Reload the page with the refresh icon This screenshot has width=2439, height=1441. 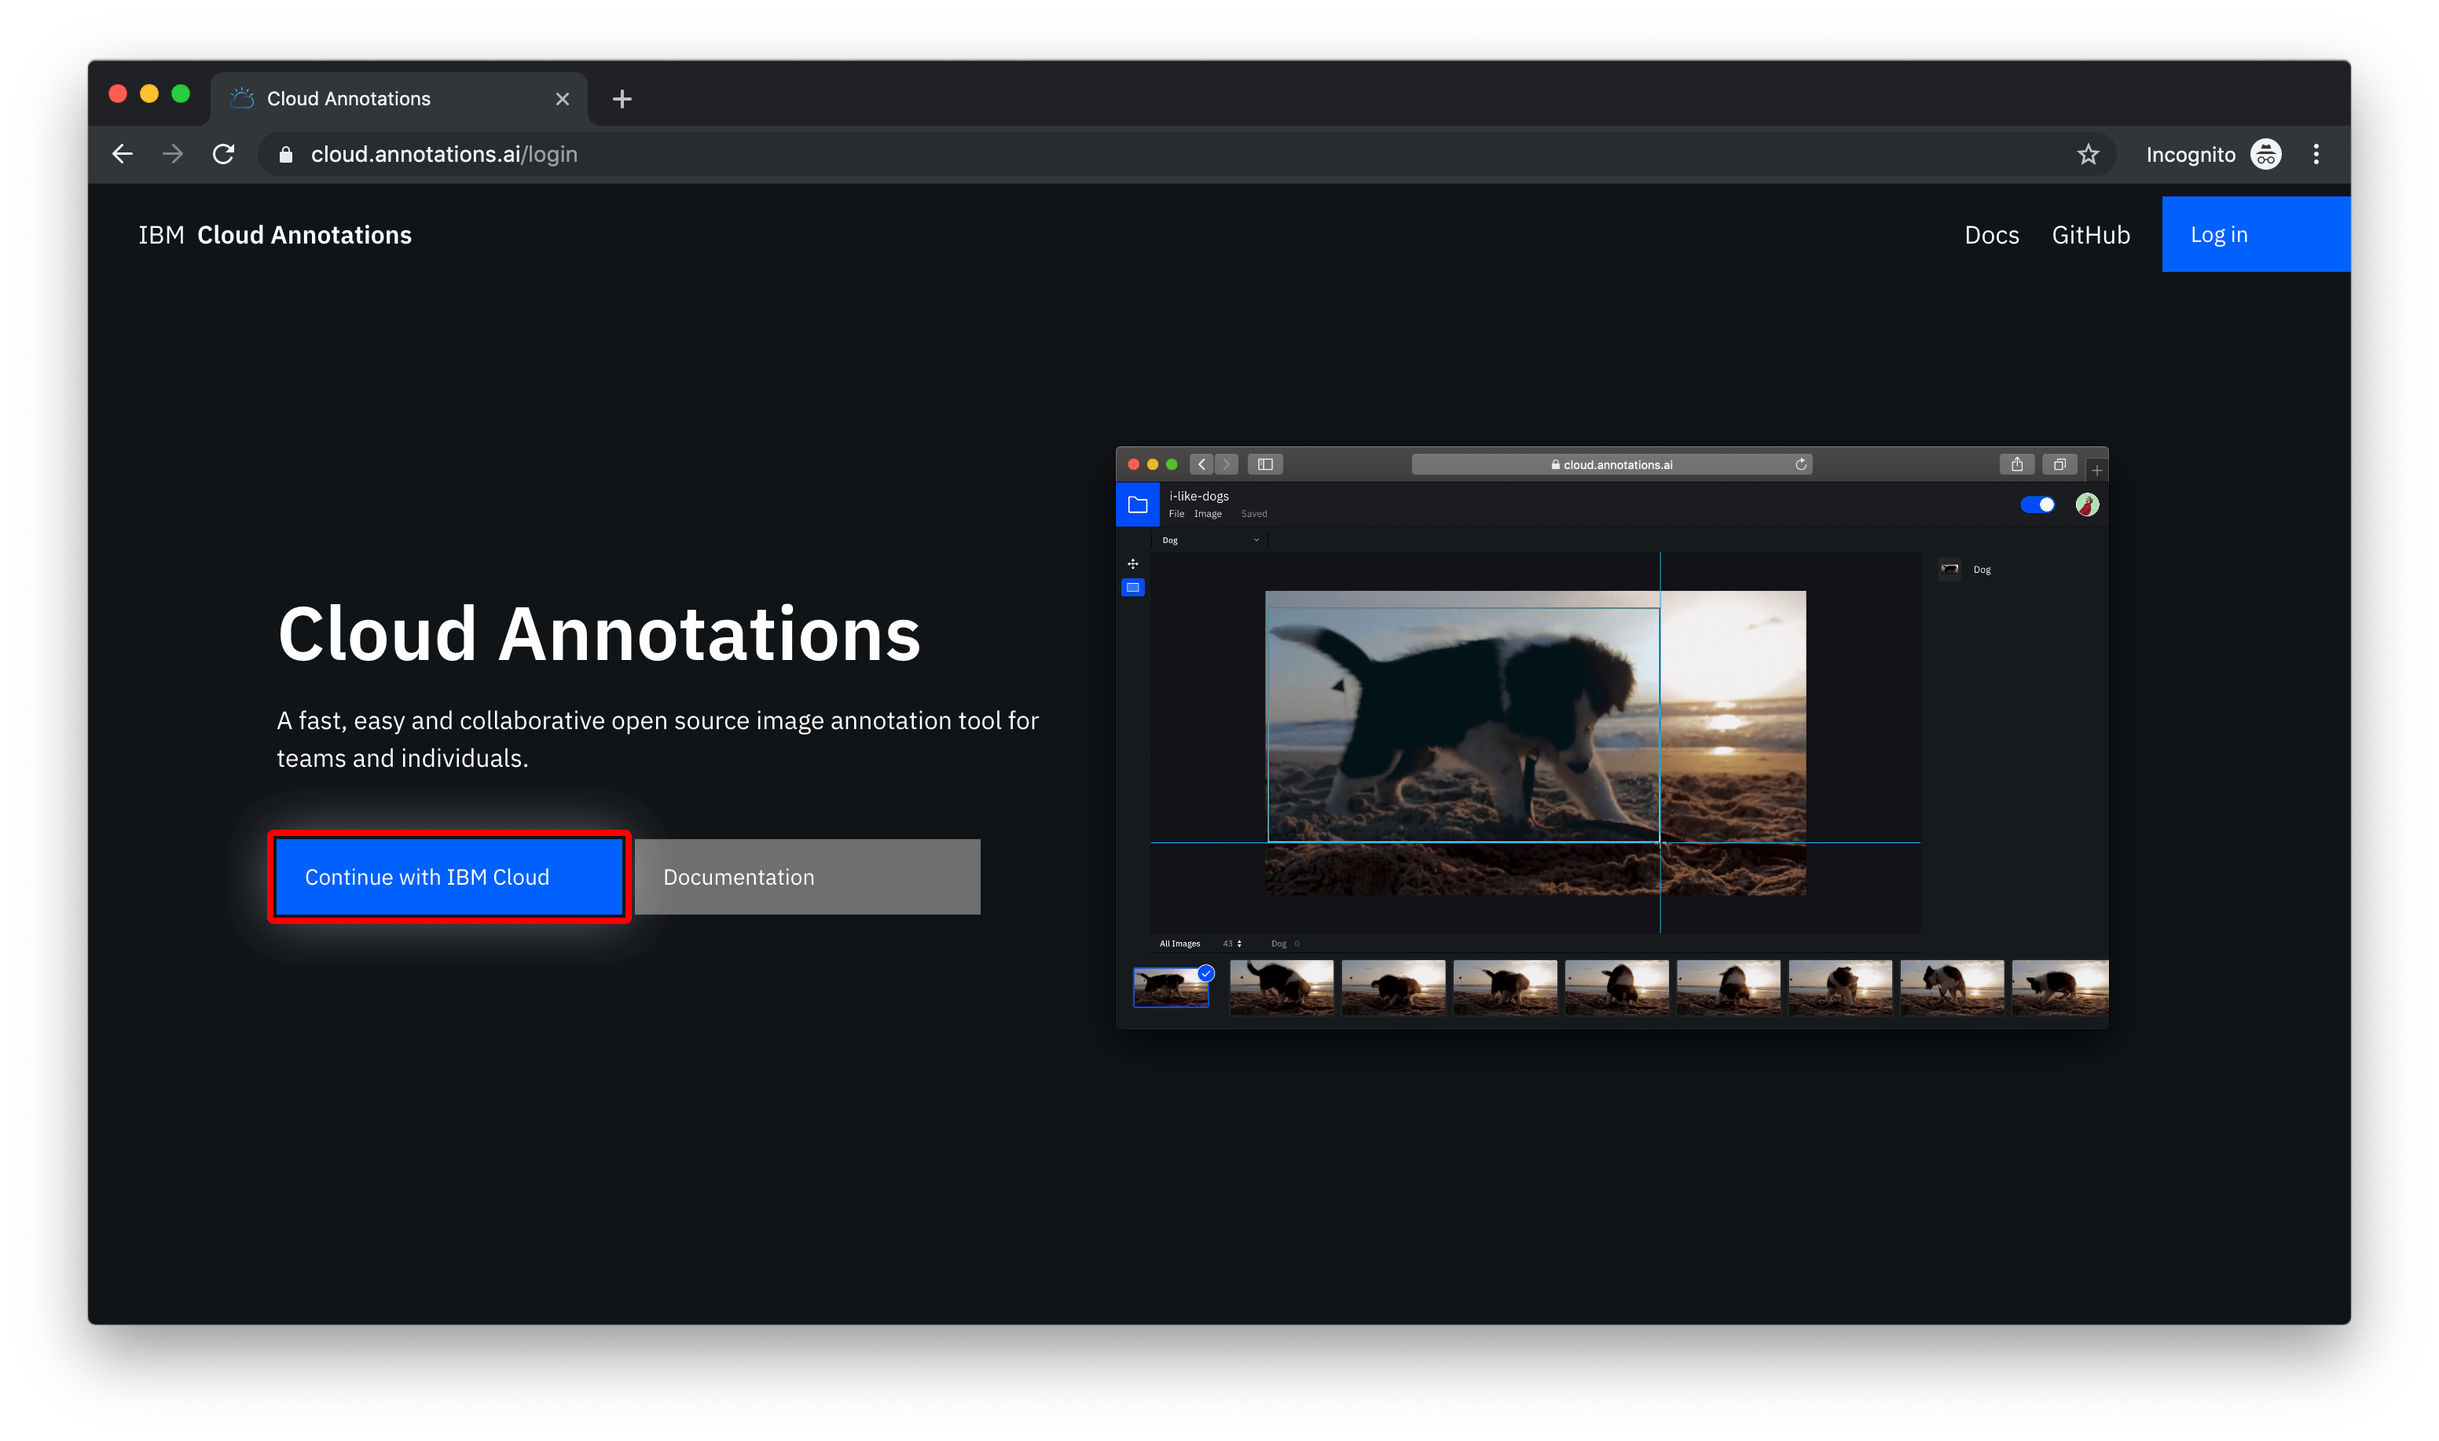click(224, 154)
